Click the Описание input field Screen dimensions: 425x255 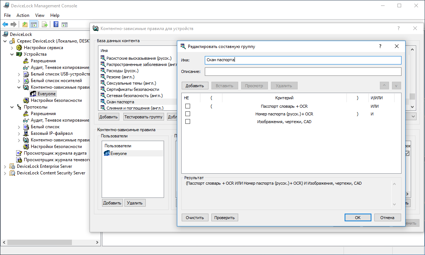303,71
